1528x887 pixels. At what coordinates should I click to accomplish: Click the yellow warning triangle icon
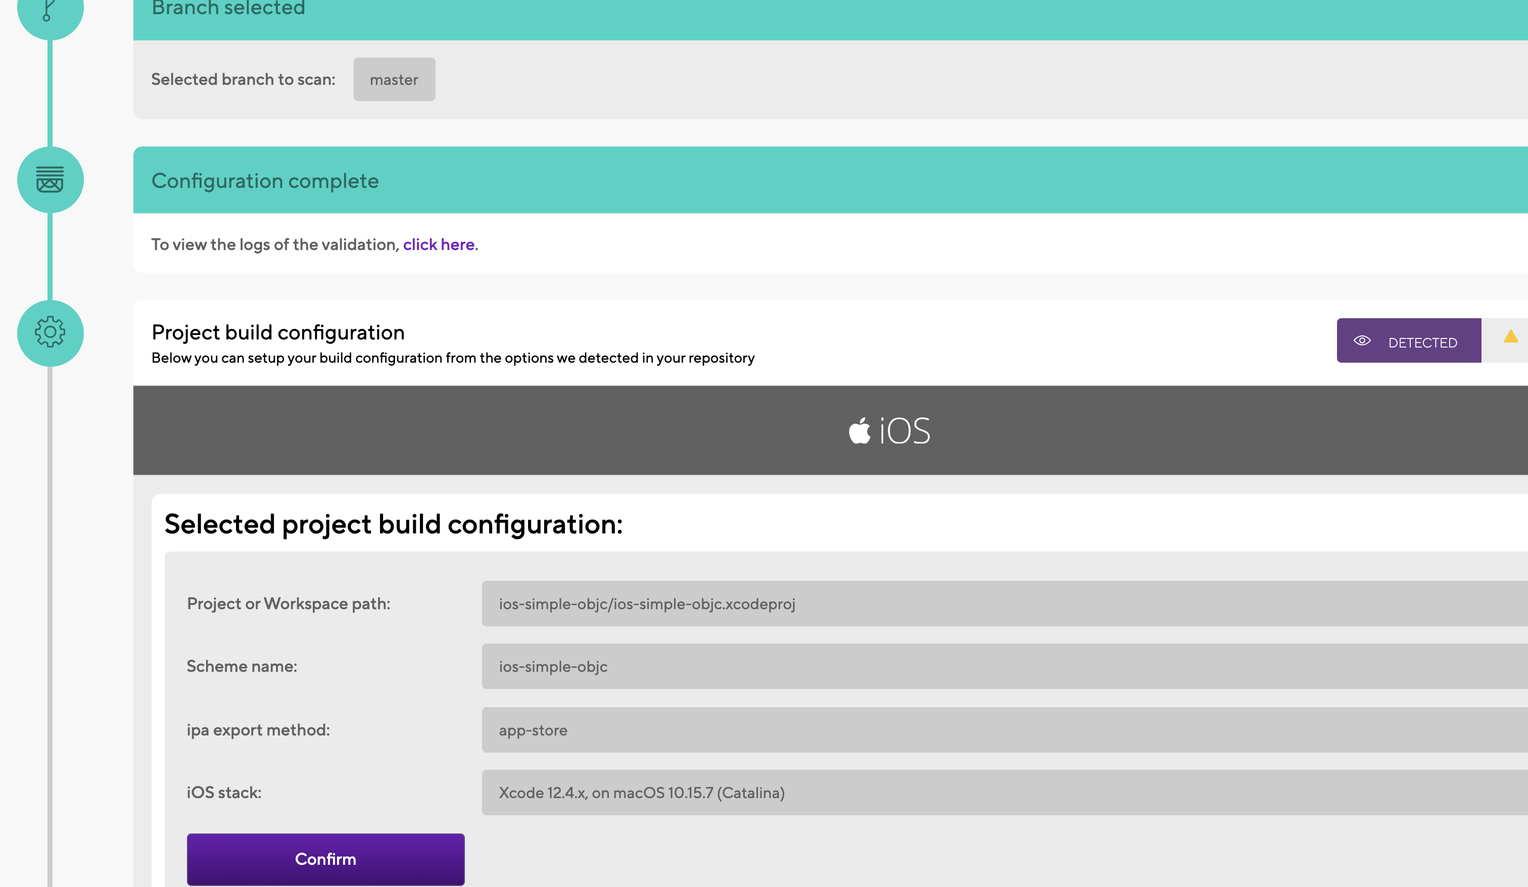pyautogui.click(x=1510, y=337)
